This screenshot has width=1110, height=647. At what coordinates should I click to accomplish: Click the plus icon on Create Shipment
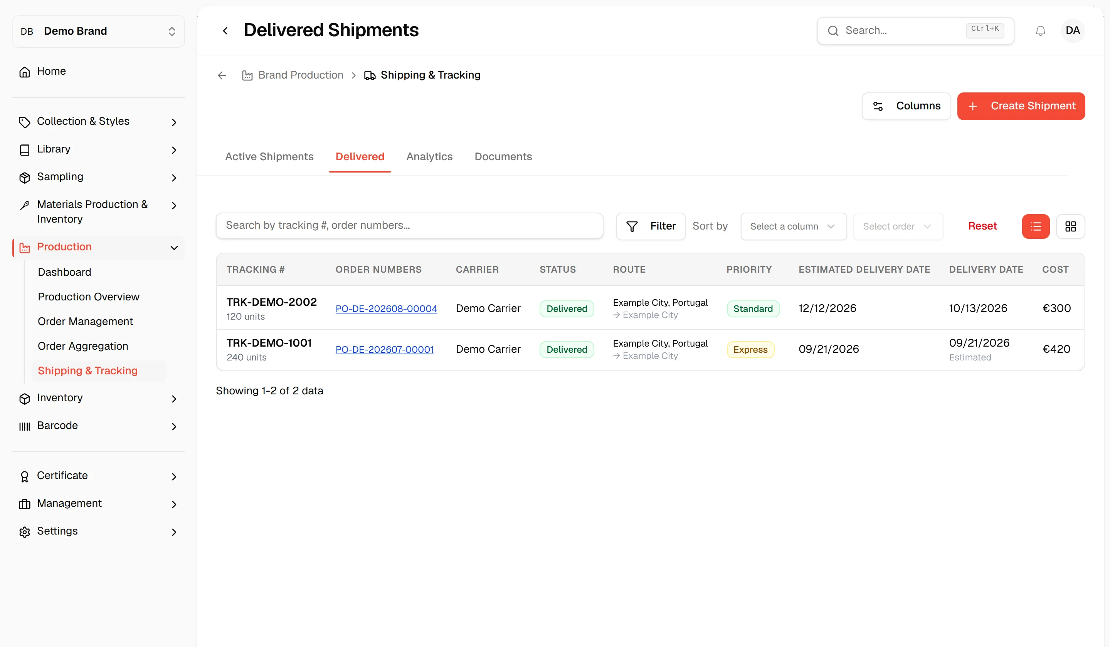coord(973,106)
